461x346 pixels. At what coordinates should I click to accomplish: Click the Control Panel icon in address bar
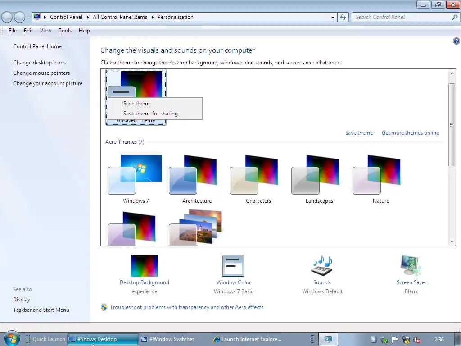[x=37, y=17]
